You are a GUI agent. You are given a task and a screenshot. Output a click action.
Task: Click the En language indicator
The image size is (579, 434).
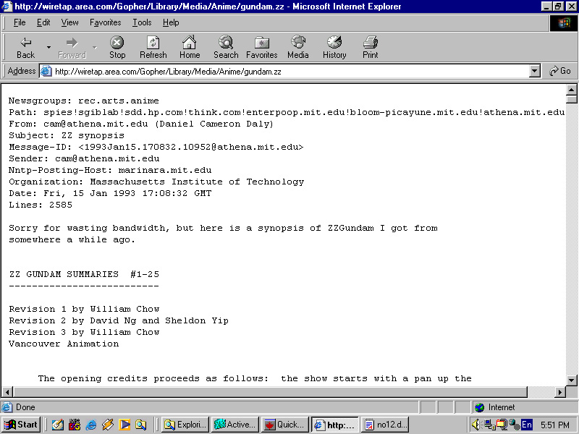point(527,425)
